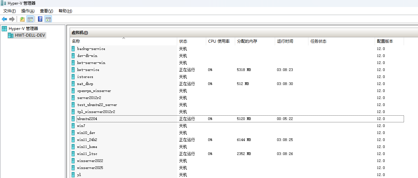This screenshot has width=418, height=178.
Task: Click the 2352 MB memory value
Action: 244,154
